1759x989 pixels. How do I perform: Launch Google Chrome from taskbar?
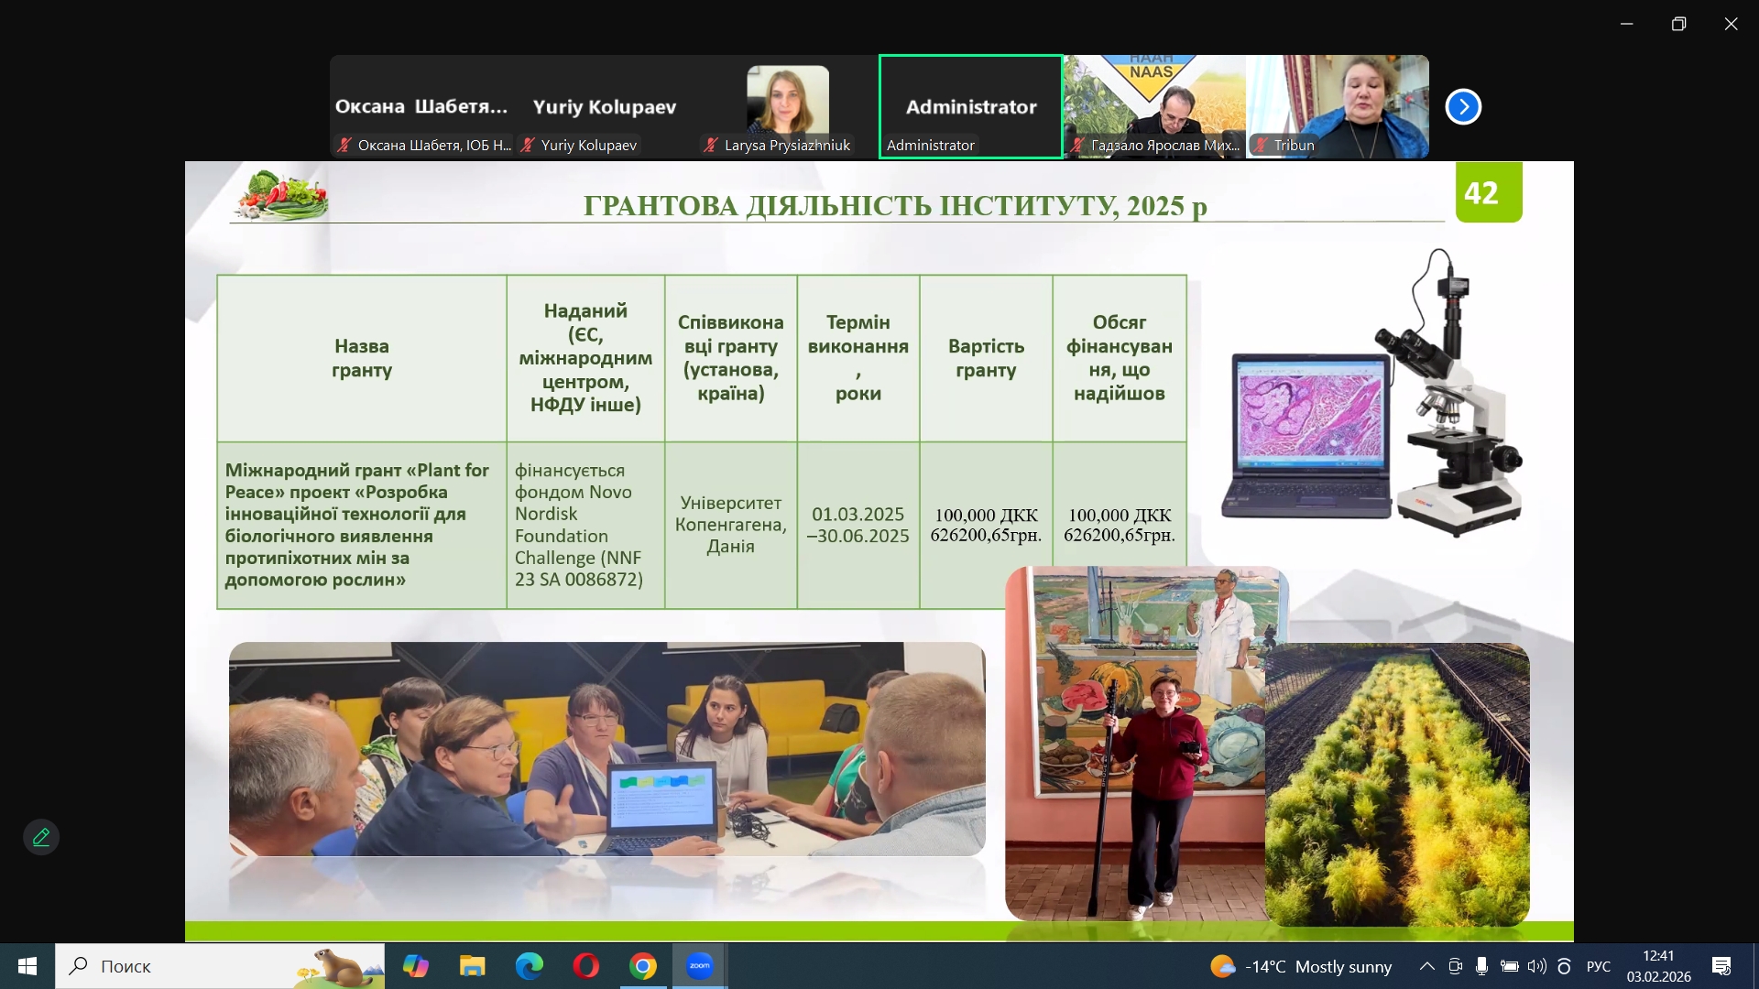click(x=643, y=966)
